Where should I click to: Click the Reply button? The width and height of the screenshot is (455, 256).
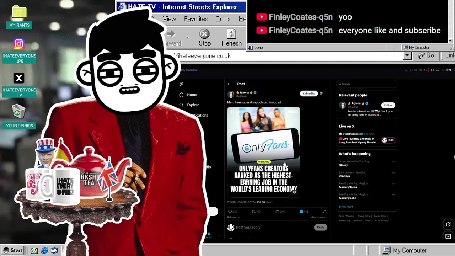click(x=321, y=228)
